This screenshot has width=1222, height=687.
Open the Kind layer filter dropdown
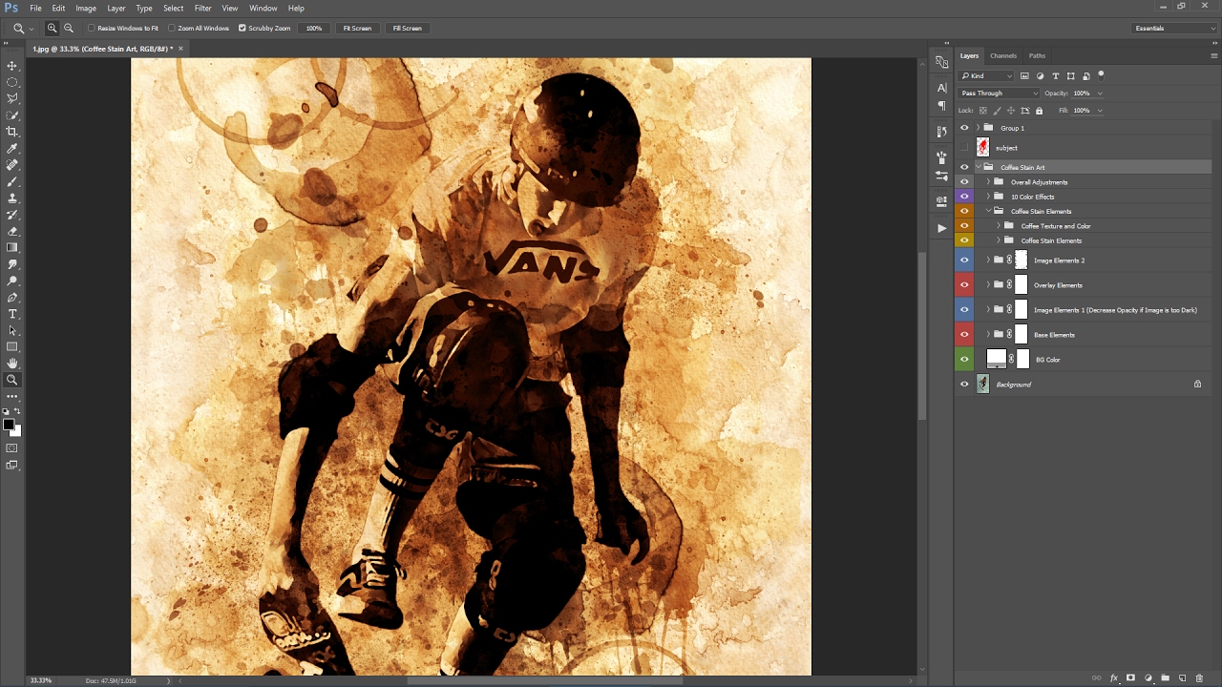click(x=987, y=75)
